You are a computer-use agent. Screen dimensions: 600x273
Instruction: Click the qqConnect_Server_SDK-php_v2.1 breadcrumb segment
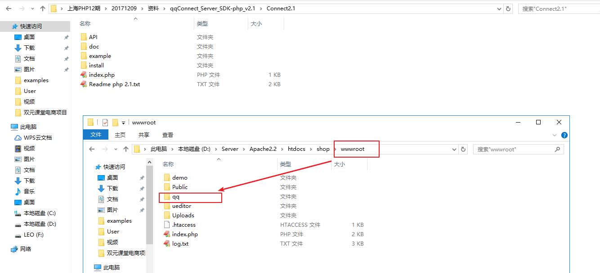tap(213, 9)
